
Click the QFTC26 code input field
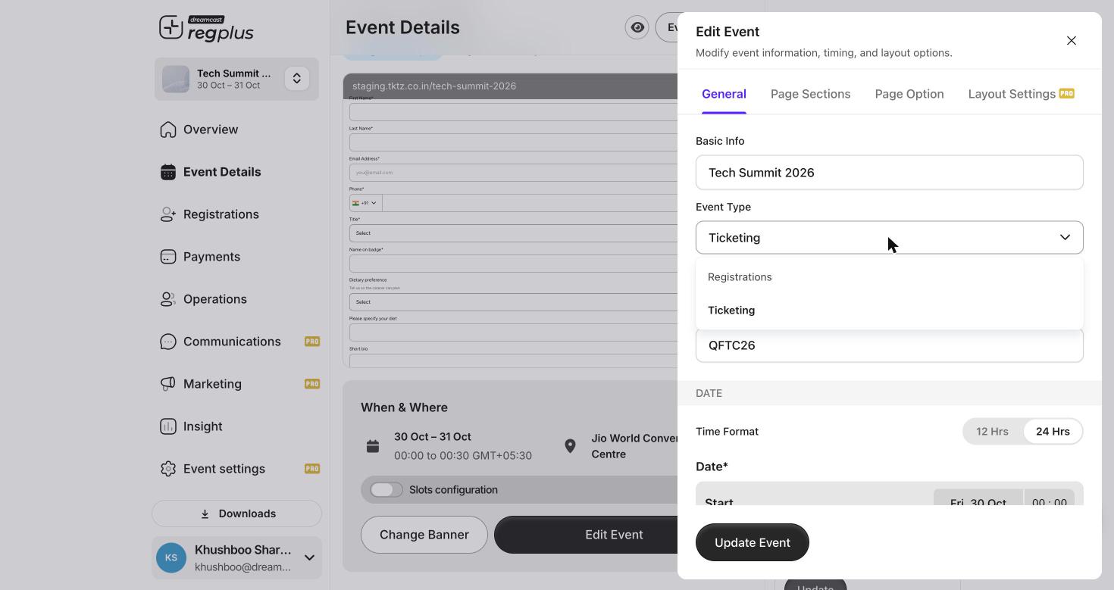click(x=890, y=345)
